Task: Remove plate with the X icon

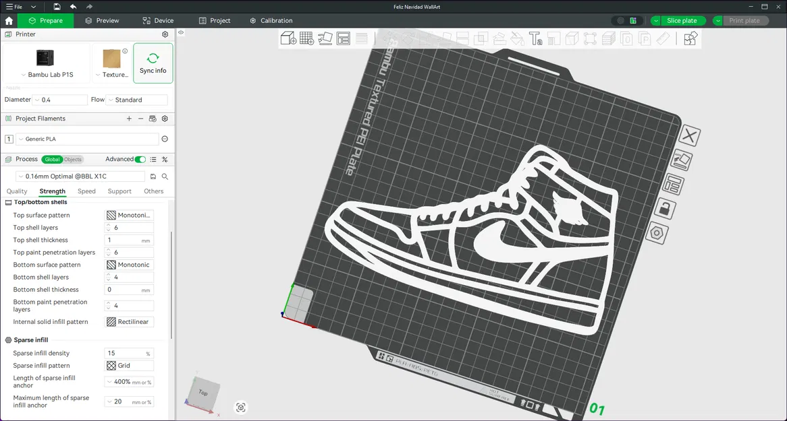Action: coord(689,137)
